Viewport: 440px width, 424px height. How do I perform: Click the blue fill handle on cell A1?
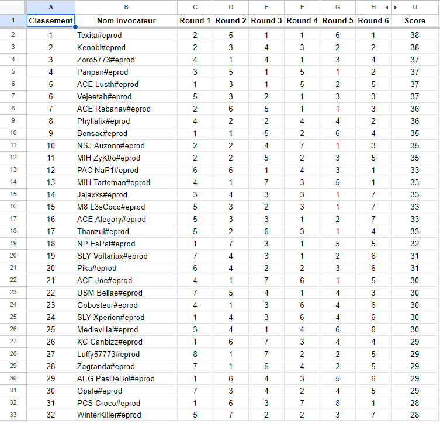point(75,27)
